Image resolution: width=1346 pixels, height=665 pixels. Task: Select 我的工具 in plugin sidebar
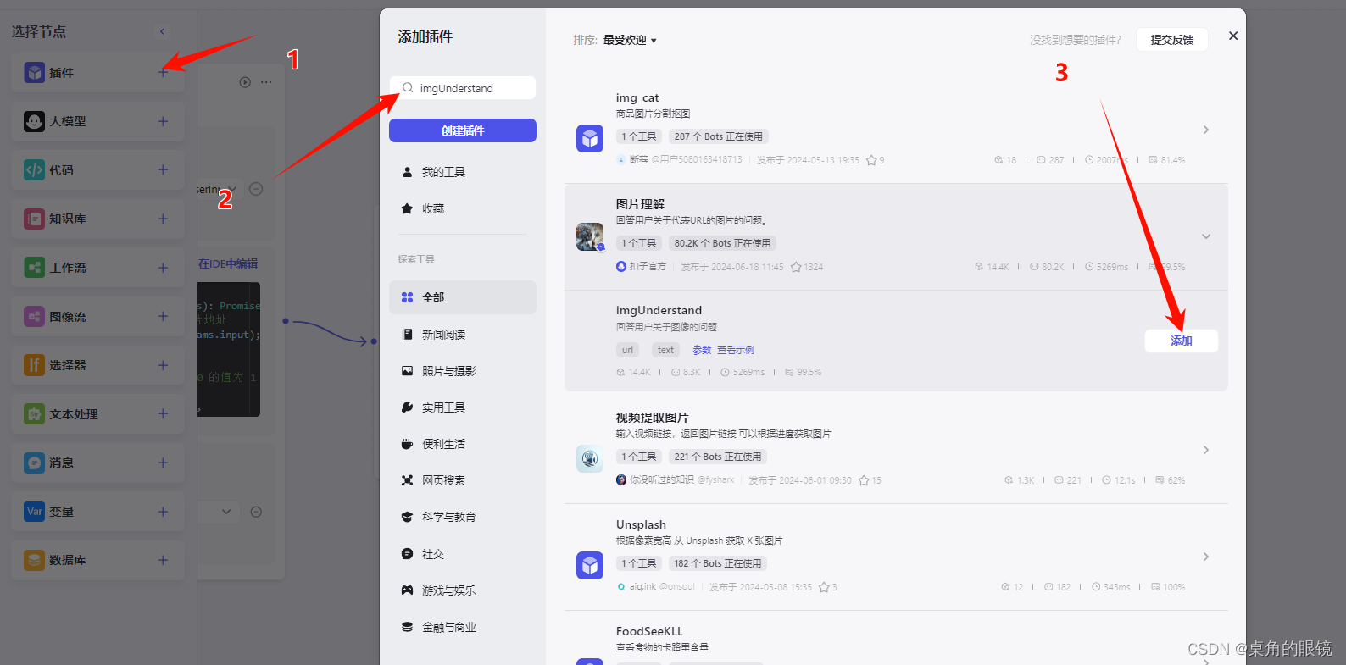463,172
